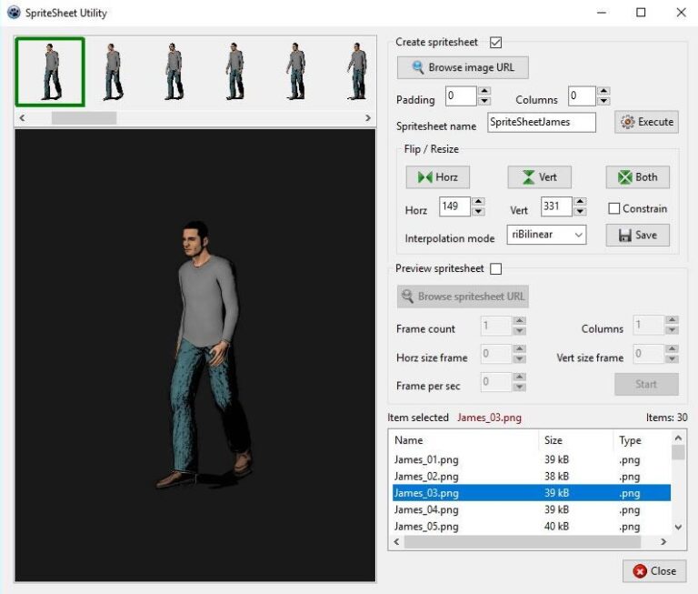
Task: Click thumbnail strip scroll left arrow
Action: click(22, 118)
